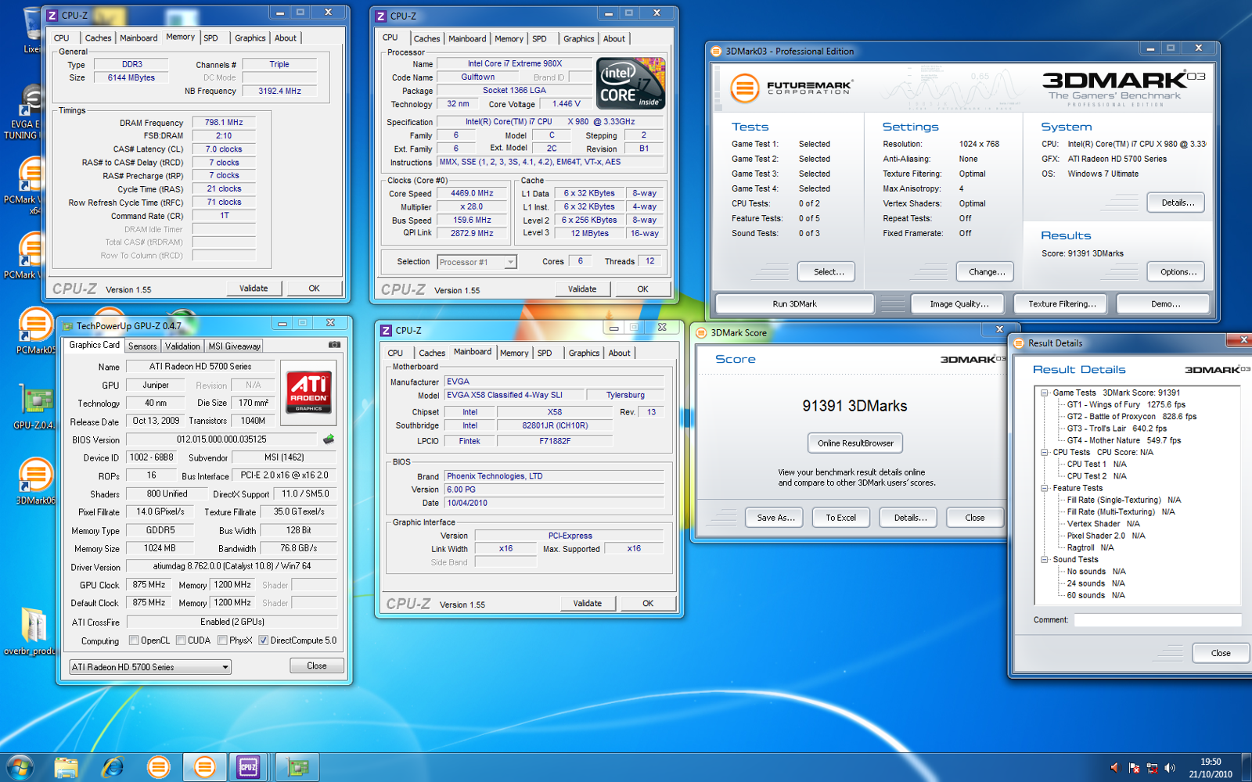The image size is (1252, 782).
Task: Click Validate in the Mainboard CPU-Z window
Action: tap(587, 603)
